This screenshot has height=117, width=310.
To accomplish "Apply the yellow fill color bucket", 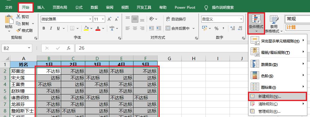I will (x=86, y=28).
